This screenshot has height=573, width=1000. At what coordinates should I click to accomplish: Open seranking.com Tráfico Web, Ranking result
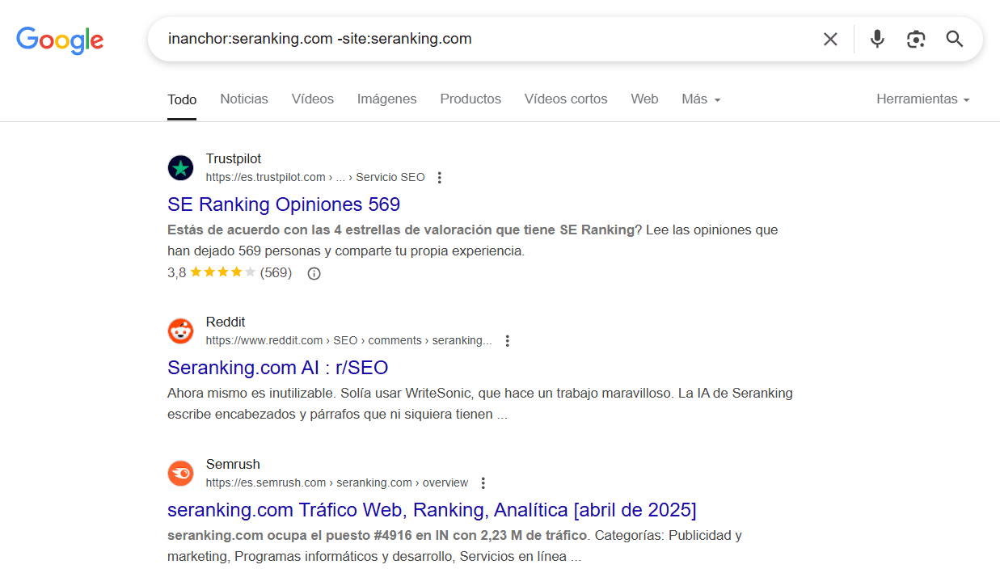click(432, 510)
